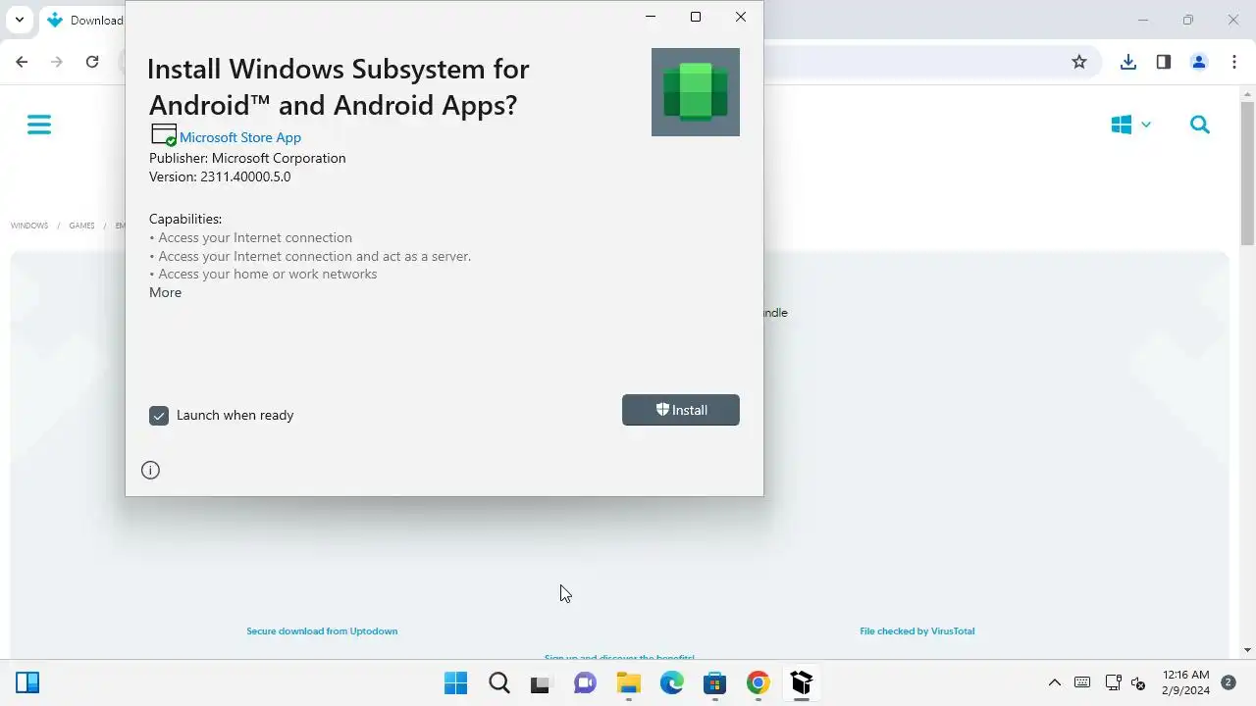
Task: Click the App Installer taskbar icon
Action: (802, 682)
